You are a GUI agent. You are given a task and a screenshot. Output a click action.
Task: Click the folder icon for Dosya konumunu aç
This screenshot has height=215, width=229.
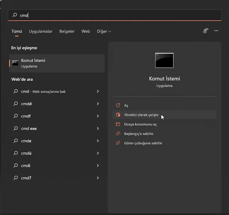pos(118,124)
